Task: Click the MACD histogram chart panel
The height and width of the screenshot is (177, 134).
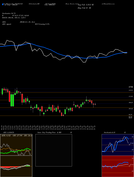Action: (16, 166)
